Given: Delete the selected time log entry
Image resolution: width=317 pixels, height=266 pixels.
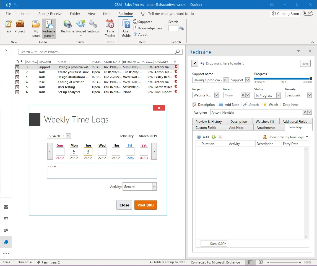Looking at the screenshot, I should pyautogui.click(x=220, y=137).
